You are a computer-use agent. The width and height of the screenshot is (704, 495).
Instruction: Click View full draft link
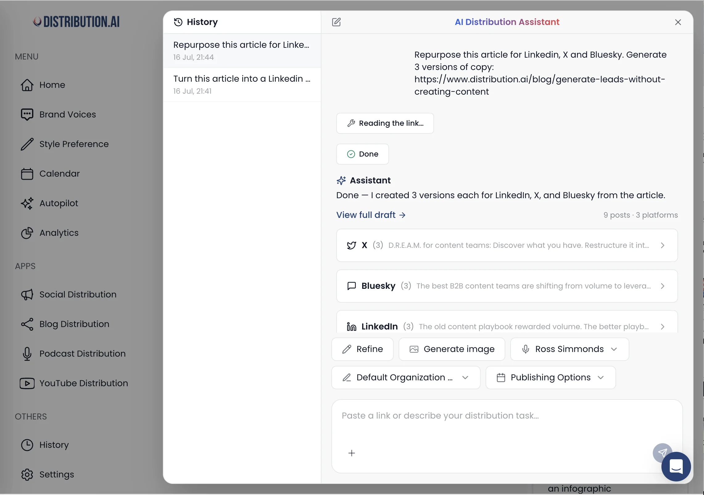tap(371, 215)
